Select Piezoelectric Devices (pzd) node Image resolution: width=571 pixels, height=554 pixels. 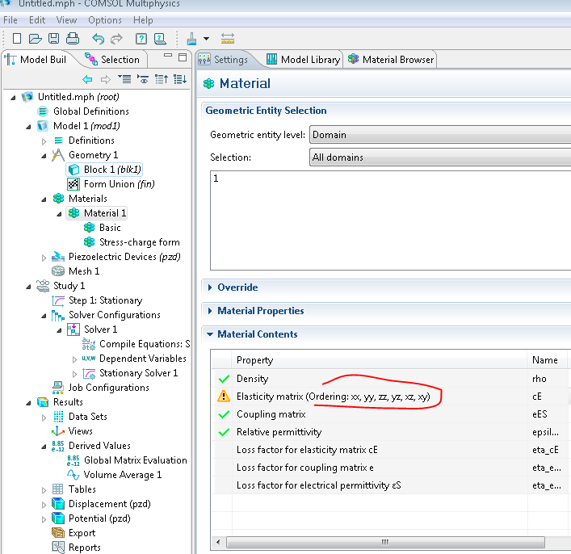(x=124, y=257)
